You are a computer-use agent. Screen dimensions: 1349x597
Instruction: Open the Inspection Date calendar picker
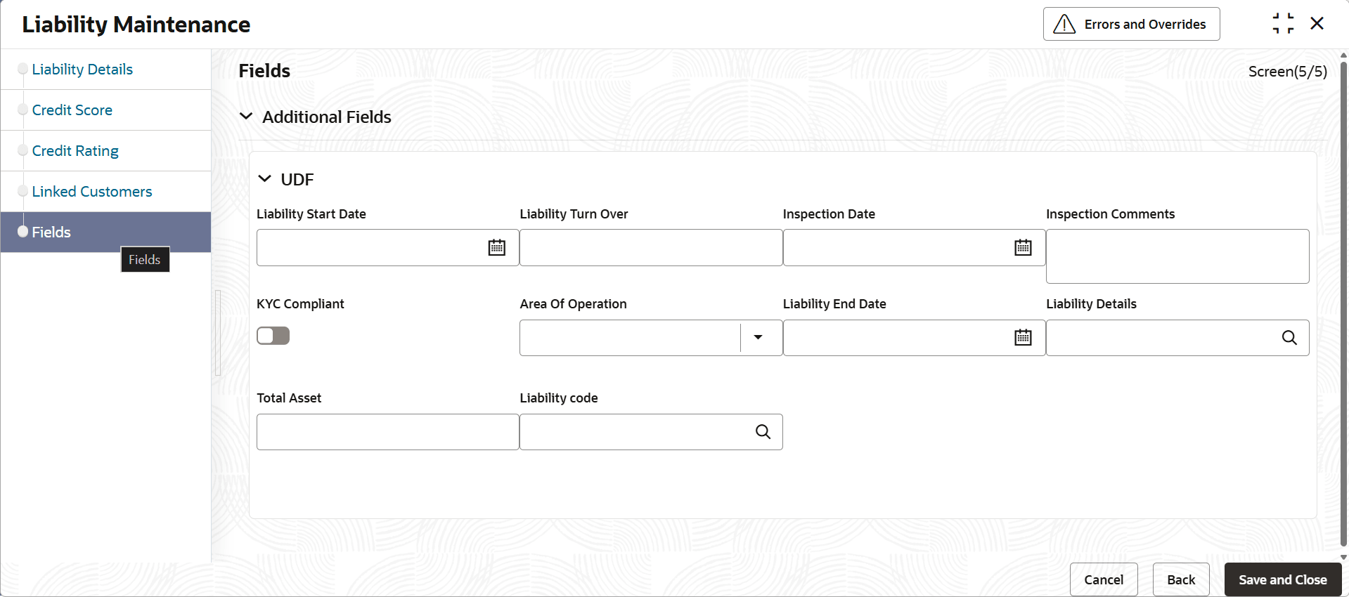click(1023, 247)
